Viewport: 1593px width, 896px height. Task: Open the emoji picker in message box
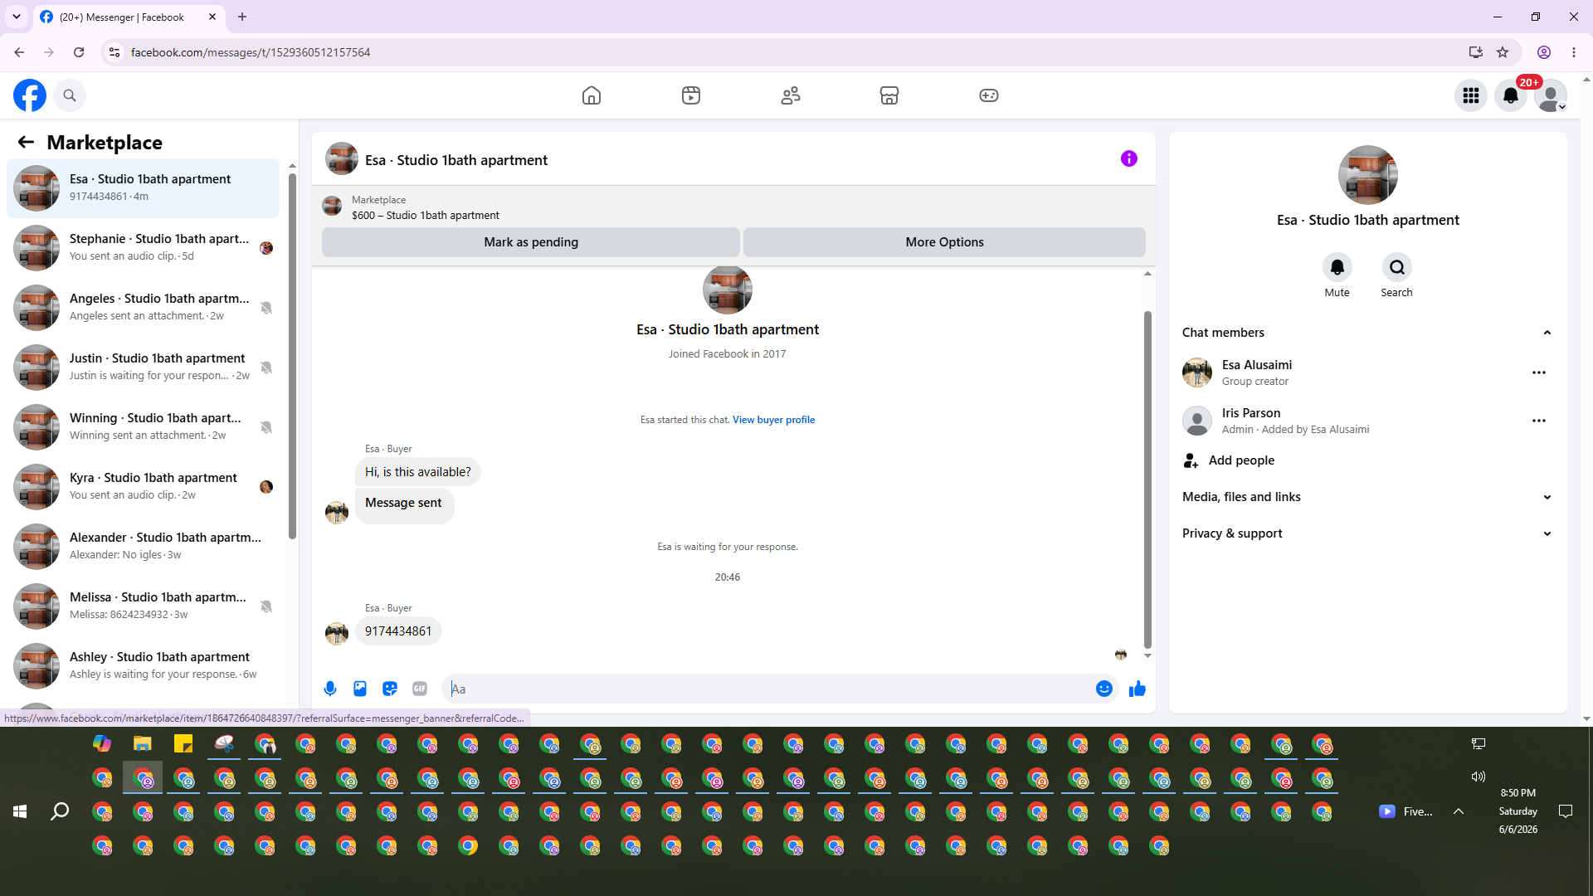click(1104, 689)
